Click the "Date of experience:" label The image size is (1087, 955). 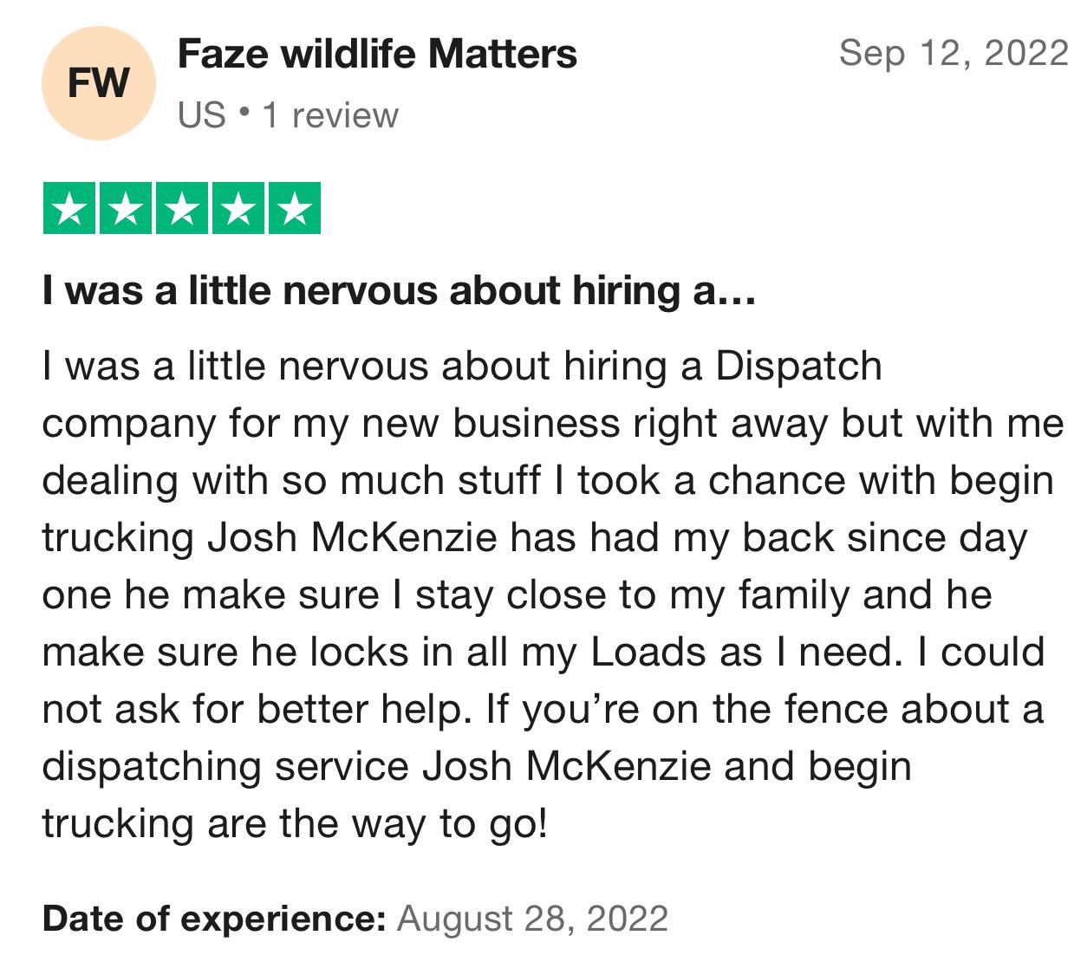(213, 919)
